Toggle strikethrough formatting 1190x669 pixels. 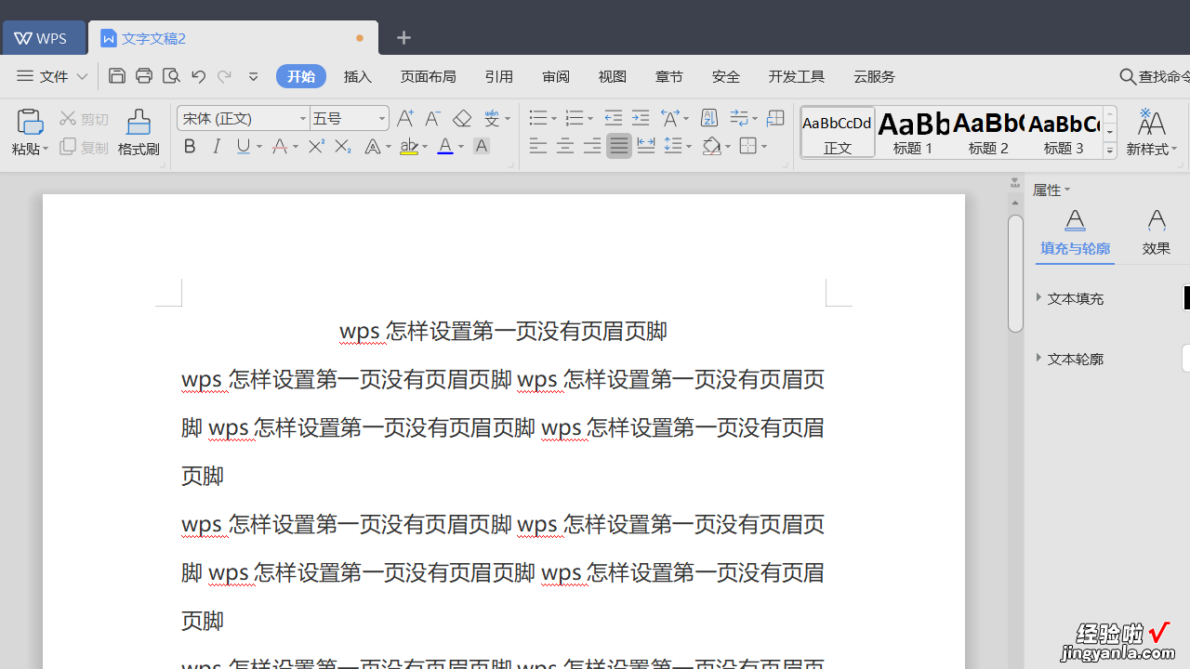pyautogui.click(x=280, y=146)
